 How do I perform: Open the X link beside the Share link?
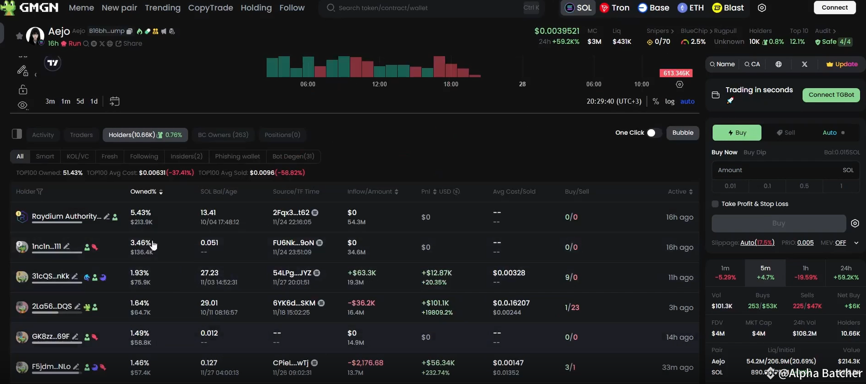(x=102, y=43)
